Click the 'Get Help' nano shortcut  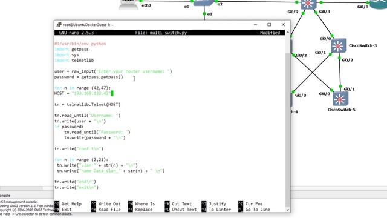[68, 204]
